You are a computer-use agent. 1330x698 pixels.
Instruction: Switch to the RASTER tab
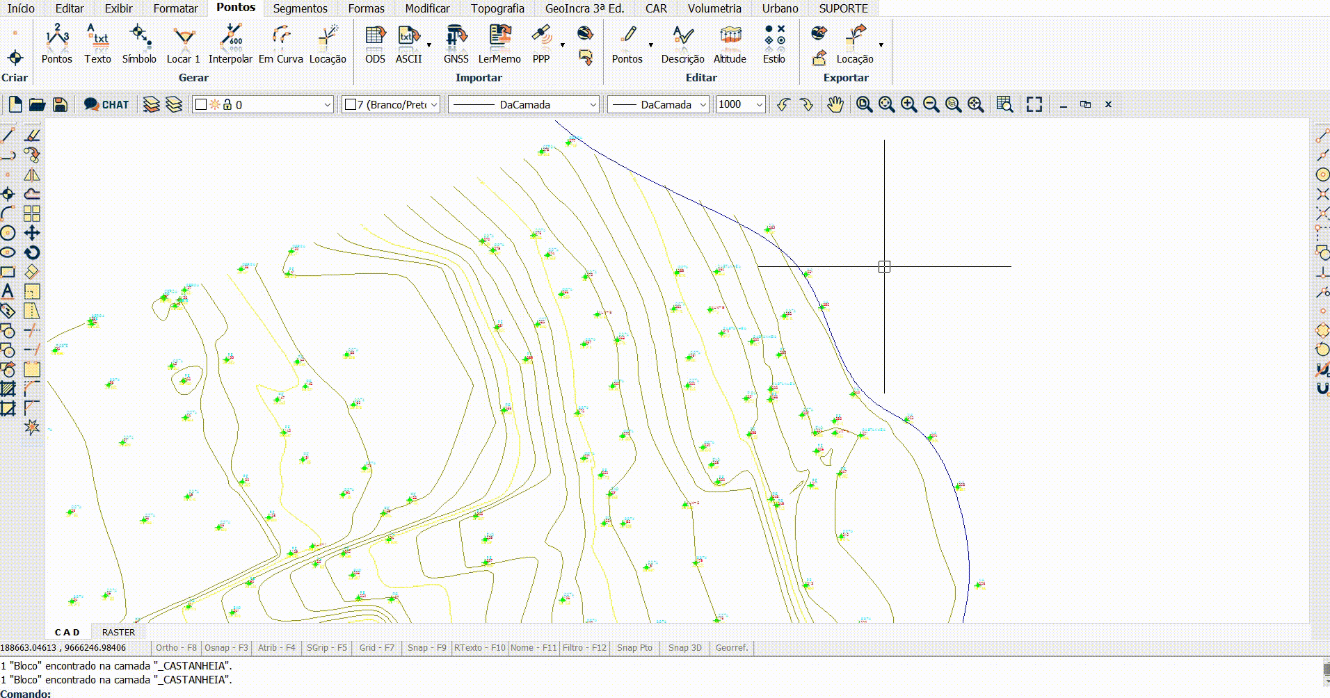pyautogui.click(x=118, y=632)
